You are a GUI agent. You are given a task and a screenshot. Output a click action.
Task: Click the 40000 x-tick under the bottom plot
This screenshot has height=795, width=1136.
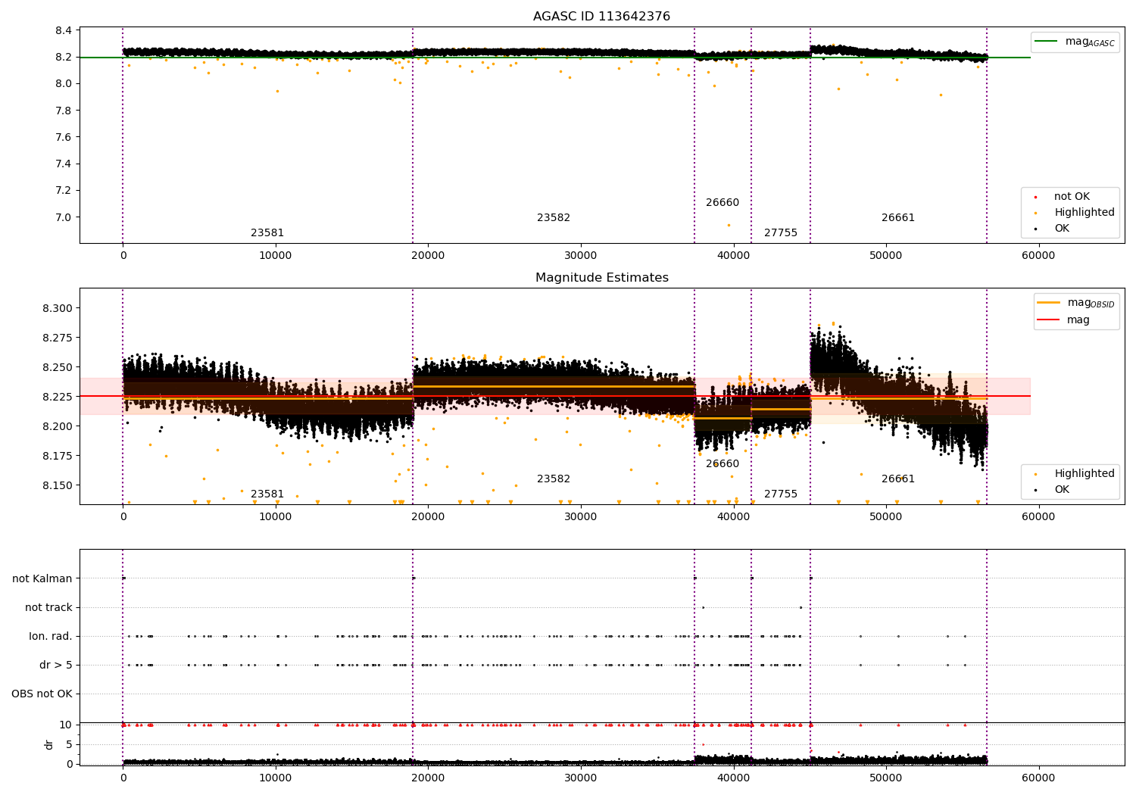pyautogui.click(x=733, y=778)
